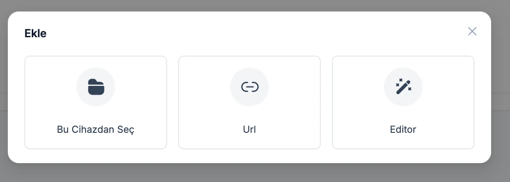Screen dimensions: 510x182
Task: Click the empty area under the folder icon circle
Action: click(x=96, y=114)
